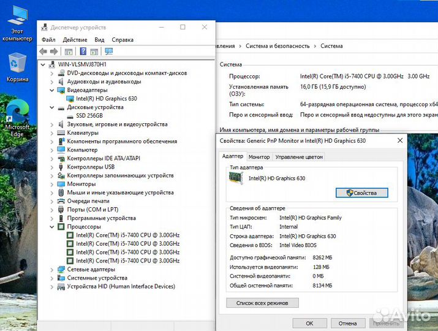Click Список всех режимов button
Image resolution: width=438 pixels, height=331 pixels.
(262, 303)
